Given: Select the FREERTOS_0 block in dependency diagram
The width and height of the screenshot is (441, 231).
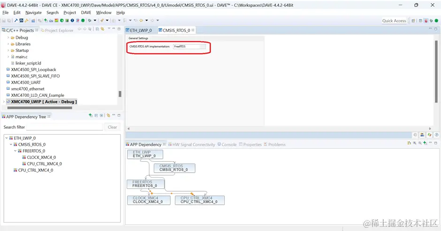Looking at the screenshot, I should (x=146, y=184).
